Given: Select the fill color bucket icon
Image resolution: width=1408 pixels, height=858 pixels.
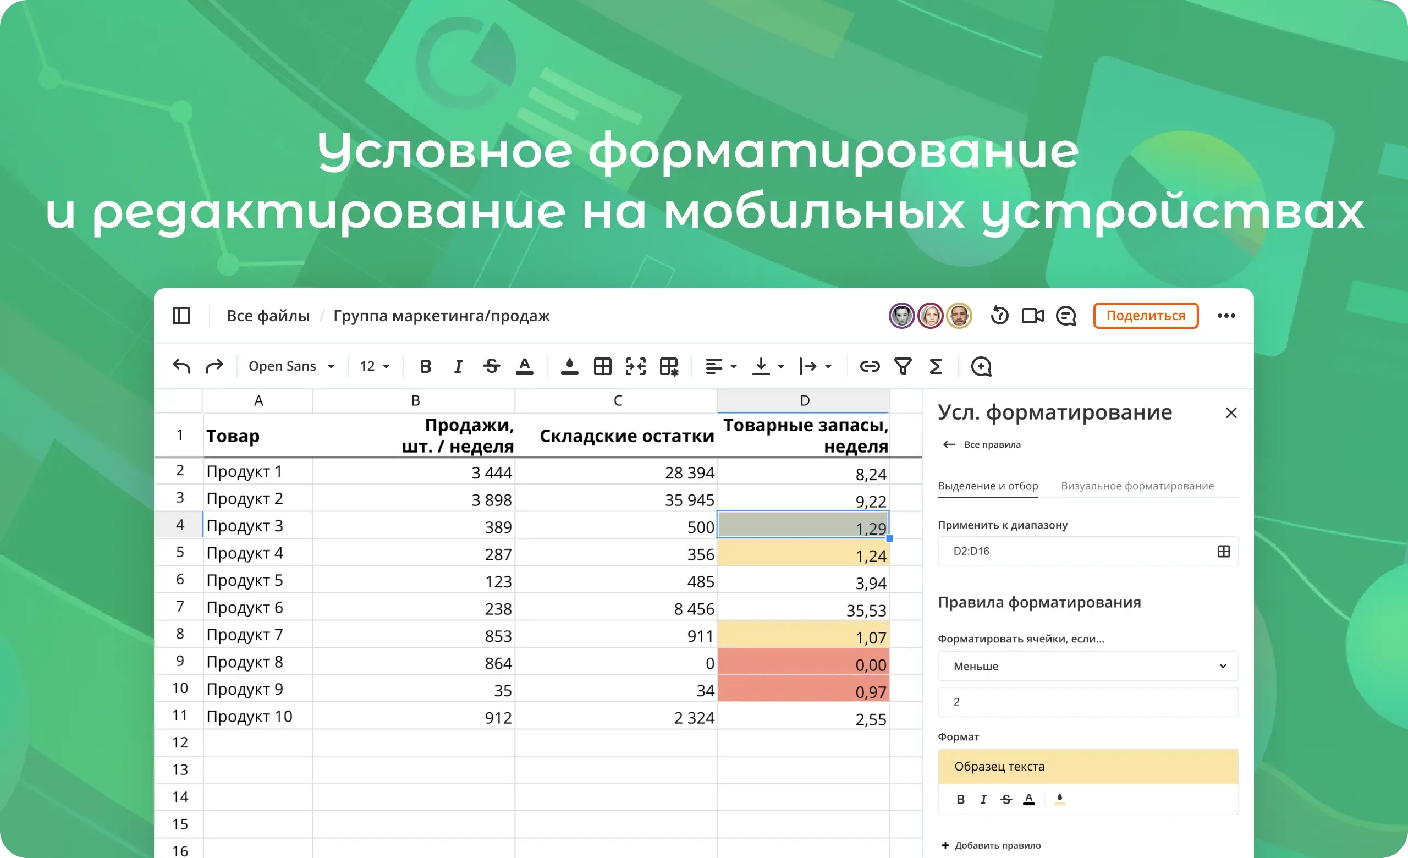Looking at the screenshot, I should [x=569, y=366].
